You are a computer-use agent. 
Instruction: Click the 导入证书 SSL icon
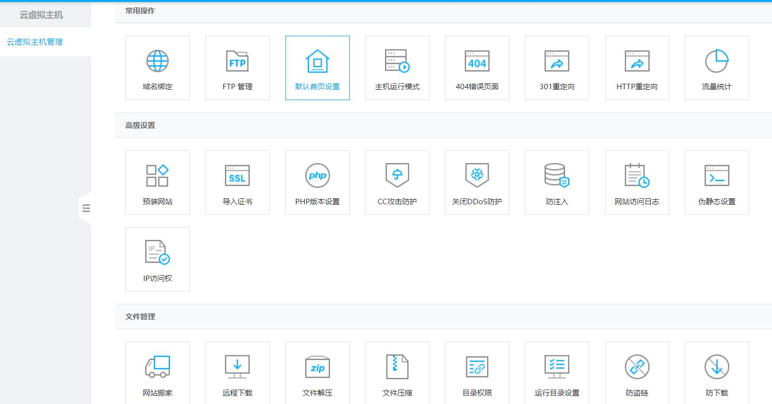(237, 176)
